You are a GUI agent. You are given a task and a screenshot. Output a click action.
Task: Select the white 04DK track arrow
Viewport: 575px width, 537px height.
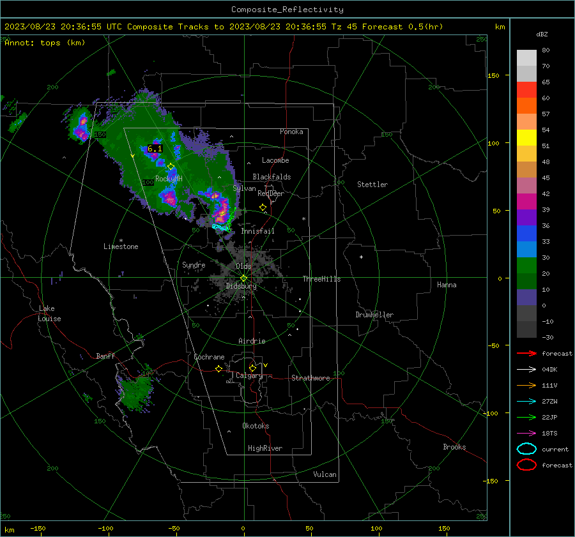[526, 370]
